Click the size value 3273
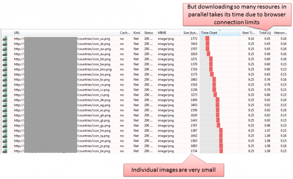 tap(194, 95)
